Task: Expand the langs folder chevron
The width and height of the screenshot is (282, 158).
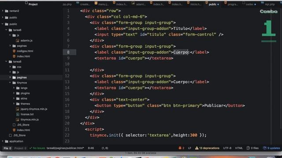Action: 14,88
